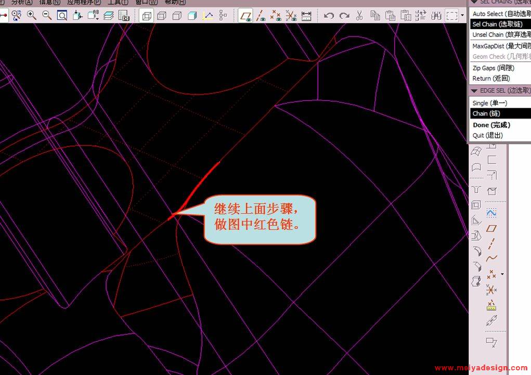Click the sketch tool icon
Image resolution: width=531 pixels, height=375 pixels.
pos(491,213)
